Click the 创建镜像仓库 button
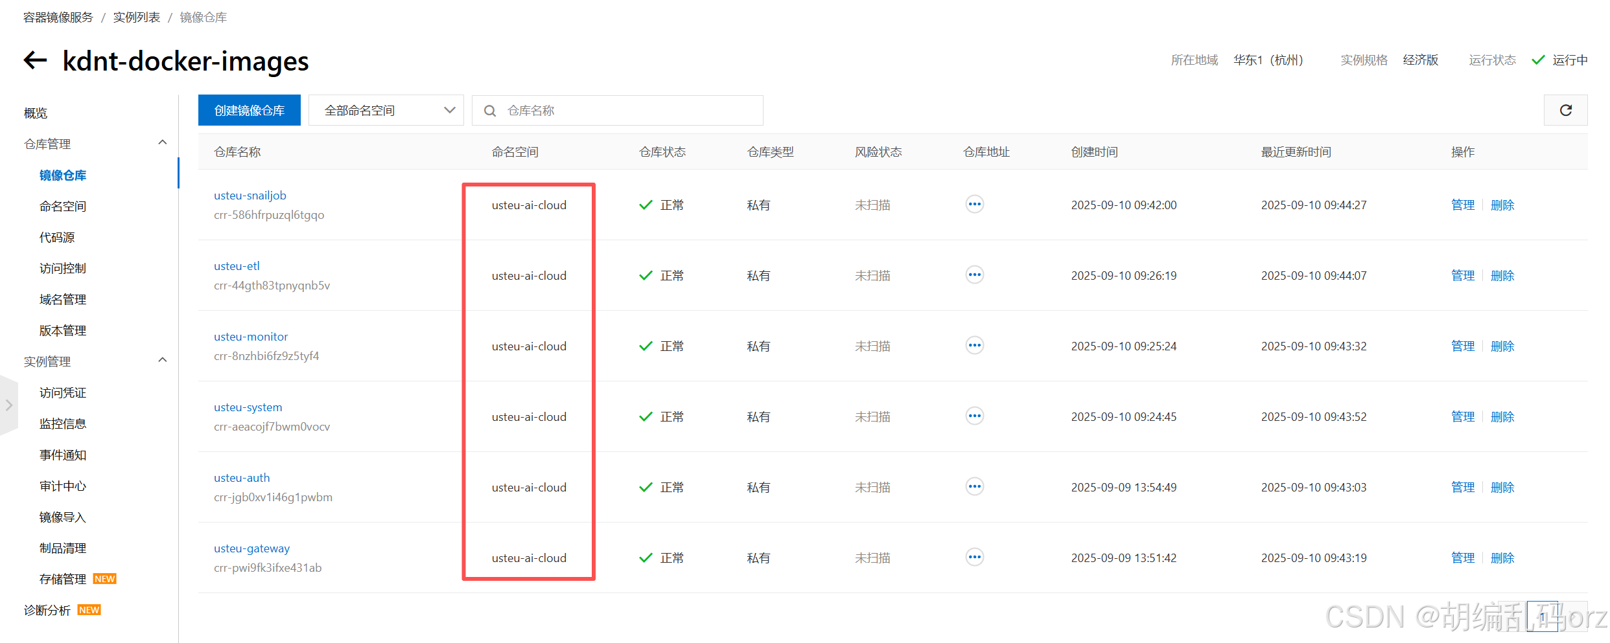 point(250,110)
